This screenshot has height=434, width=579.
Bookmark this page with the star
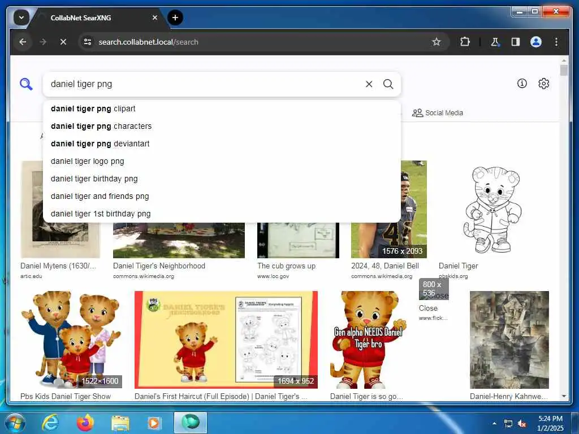coord(437,42)
